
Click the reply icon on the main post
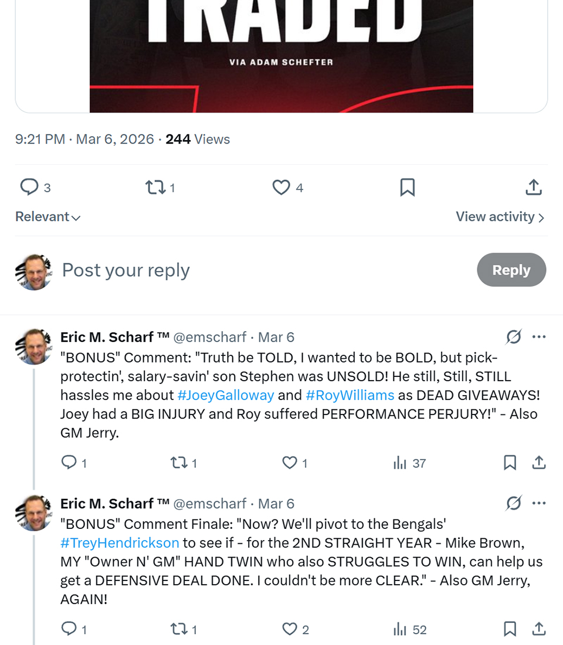coord(29,187)
